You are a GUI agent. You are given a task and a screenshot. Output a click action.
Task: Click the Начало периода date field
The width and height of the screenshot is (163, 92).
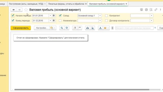(x=40, y=16)
